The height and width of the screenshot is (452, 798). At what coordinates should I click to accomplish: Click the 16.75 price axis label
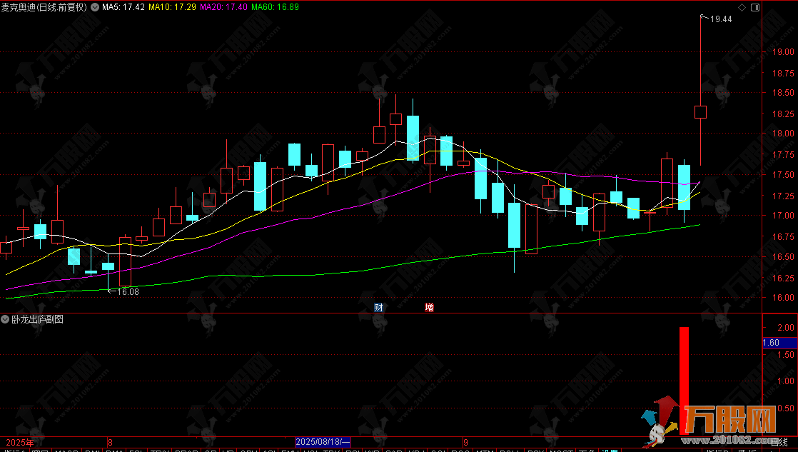pyautogui.click(x=783, y=236)
